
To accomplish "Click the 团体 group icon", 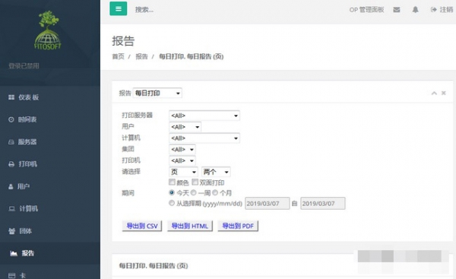I will (11, 231).
